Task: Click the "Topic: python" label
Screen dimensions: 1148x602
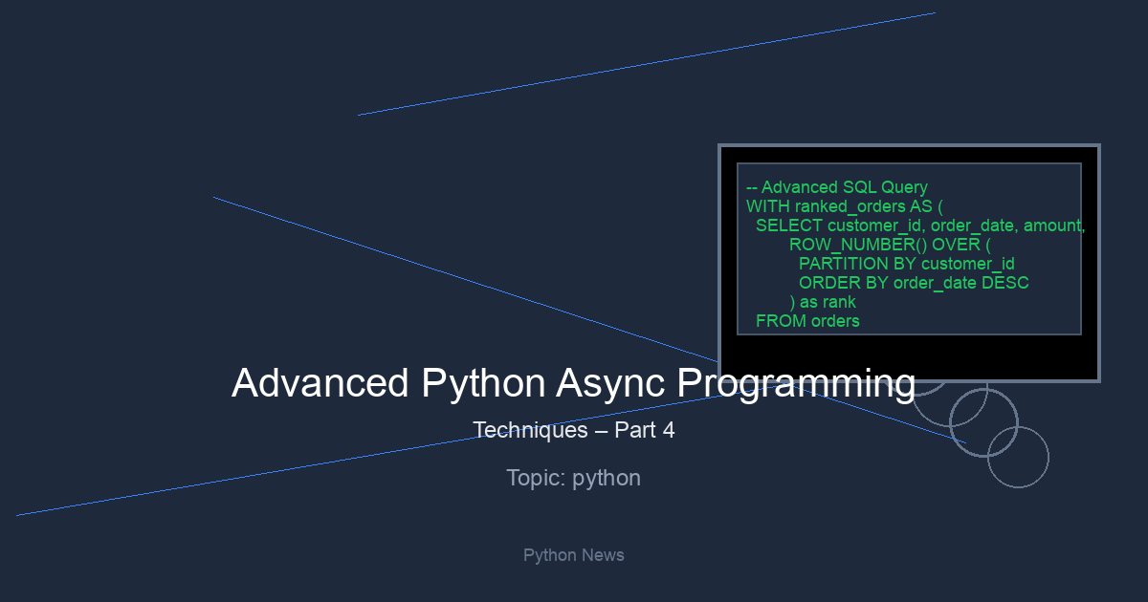Action: tap(573, 478)
